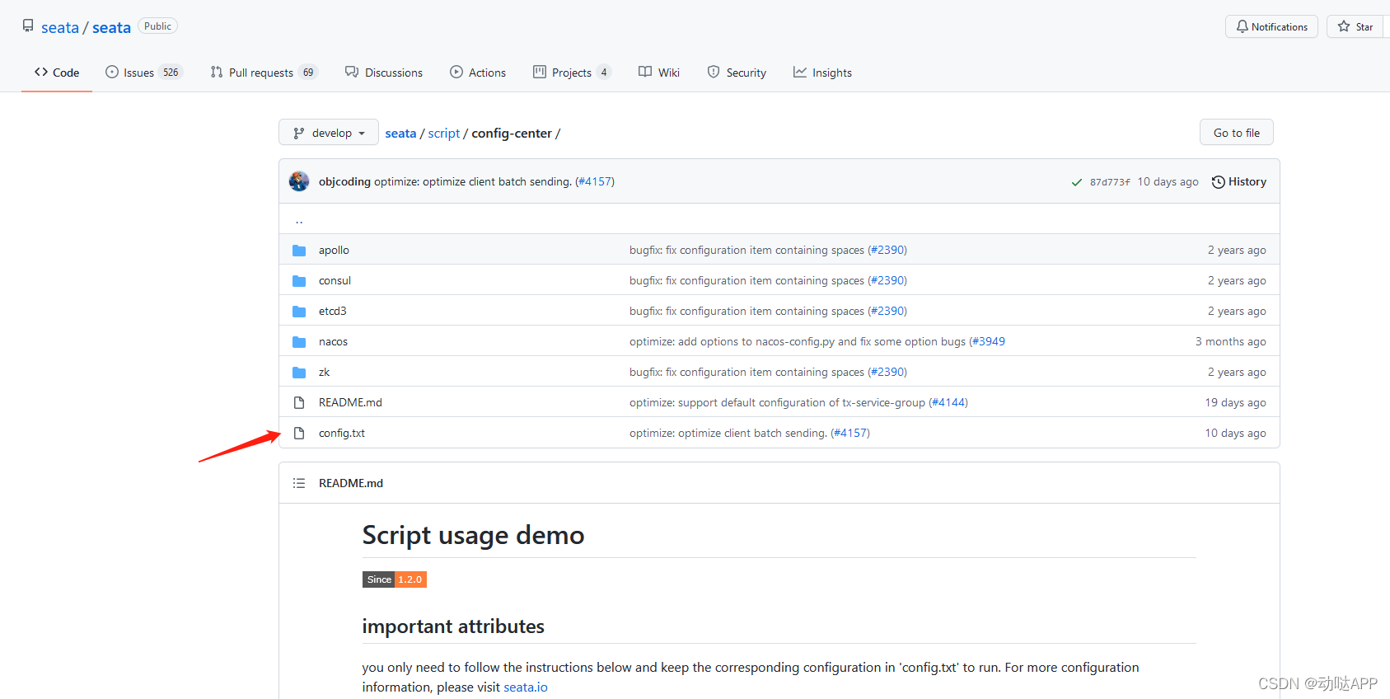Click the 'important attributes' heading
This screenshot has height=699, width=1390.
pos(453,626)
